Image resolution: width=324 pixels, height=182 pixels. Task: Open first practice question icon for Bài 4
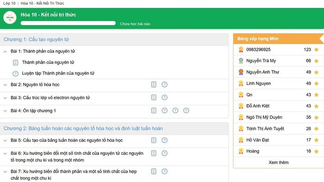(164, 110)
